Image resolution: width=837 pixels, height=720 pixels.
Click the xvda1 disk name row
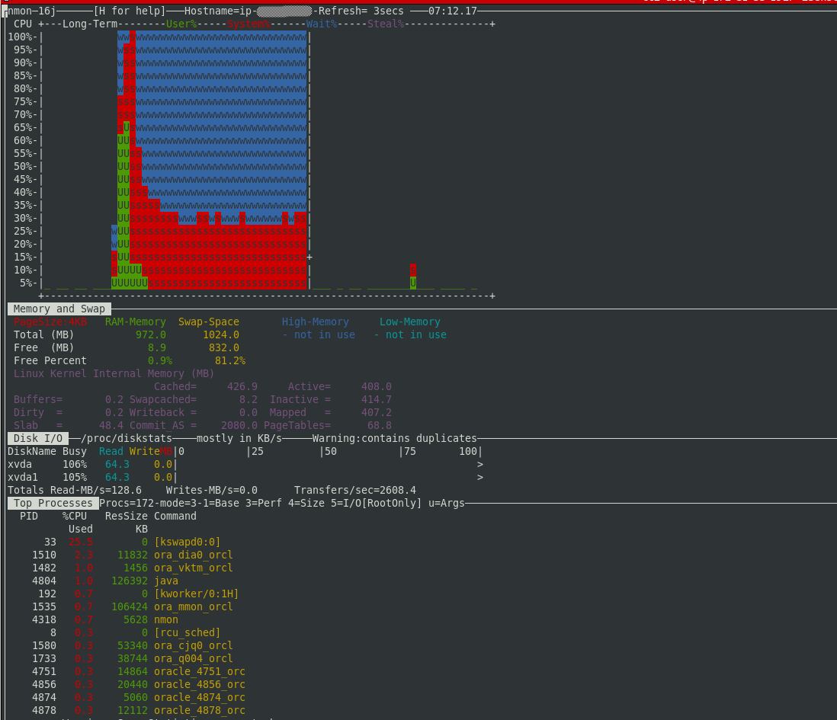(x=23, y=477)
